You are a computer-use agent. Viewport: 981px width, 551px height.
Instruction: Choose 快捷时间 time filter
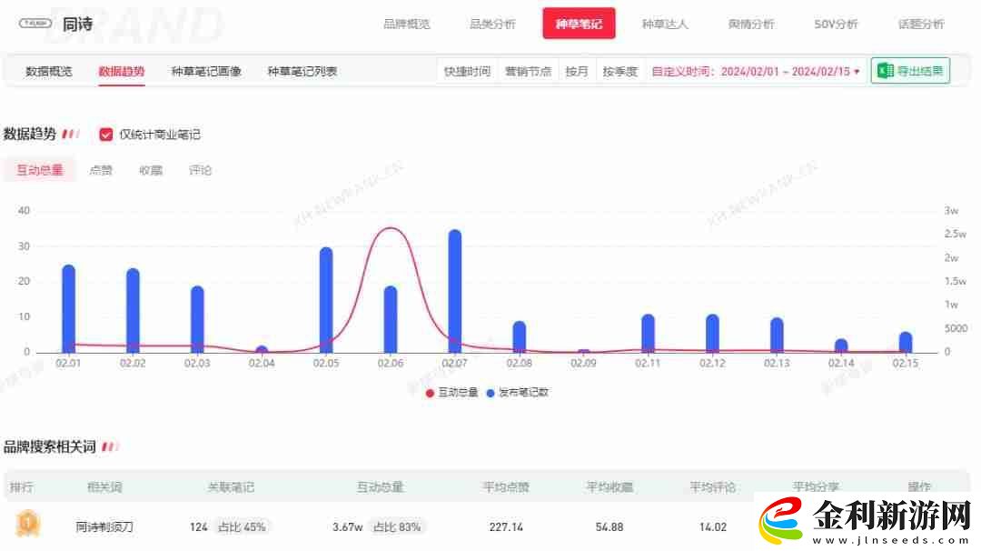pos(468,72)
